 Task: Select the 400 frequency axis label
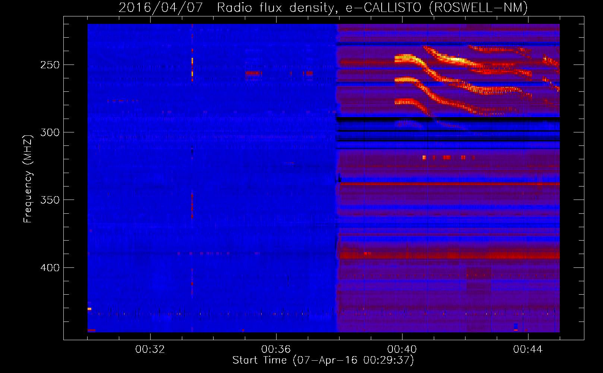50,268
